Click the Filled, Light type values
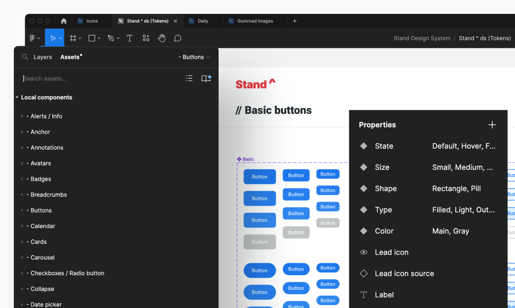 pyautogui.click(x=463, y=210)
